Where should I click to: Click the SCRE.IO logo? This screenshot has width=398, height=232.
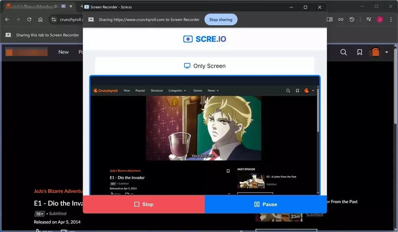[x=205, y=39]
